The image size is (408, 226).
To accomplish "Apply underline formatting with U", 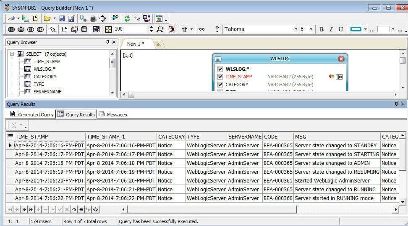I will point(340,29).
